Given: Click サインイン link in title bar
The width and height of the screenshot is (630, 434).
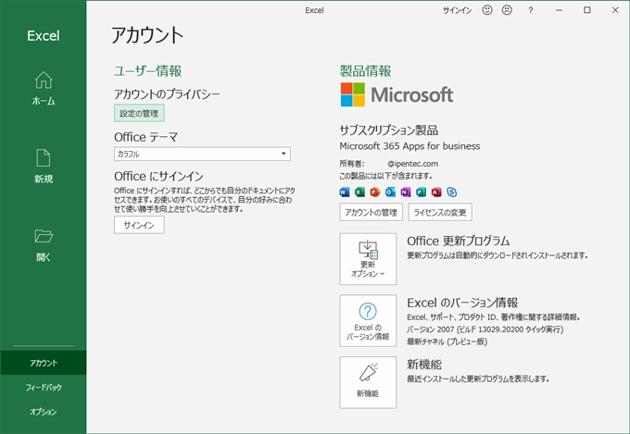Looking at the screenshot, I should pos(457,10).
